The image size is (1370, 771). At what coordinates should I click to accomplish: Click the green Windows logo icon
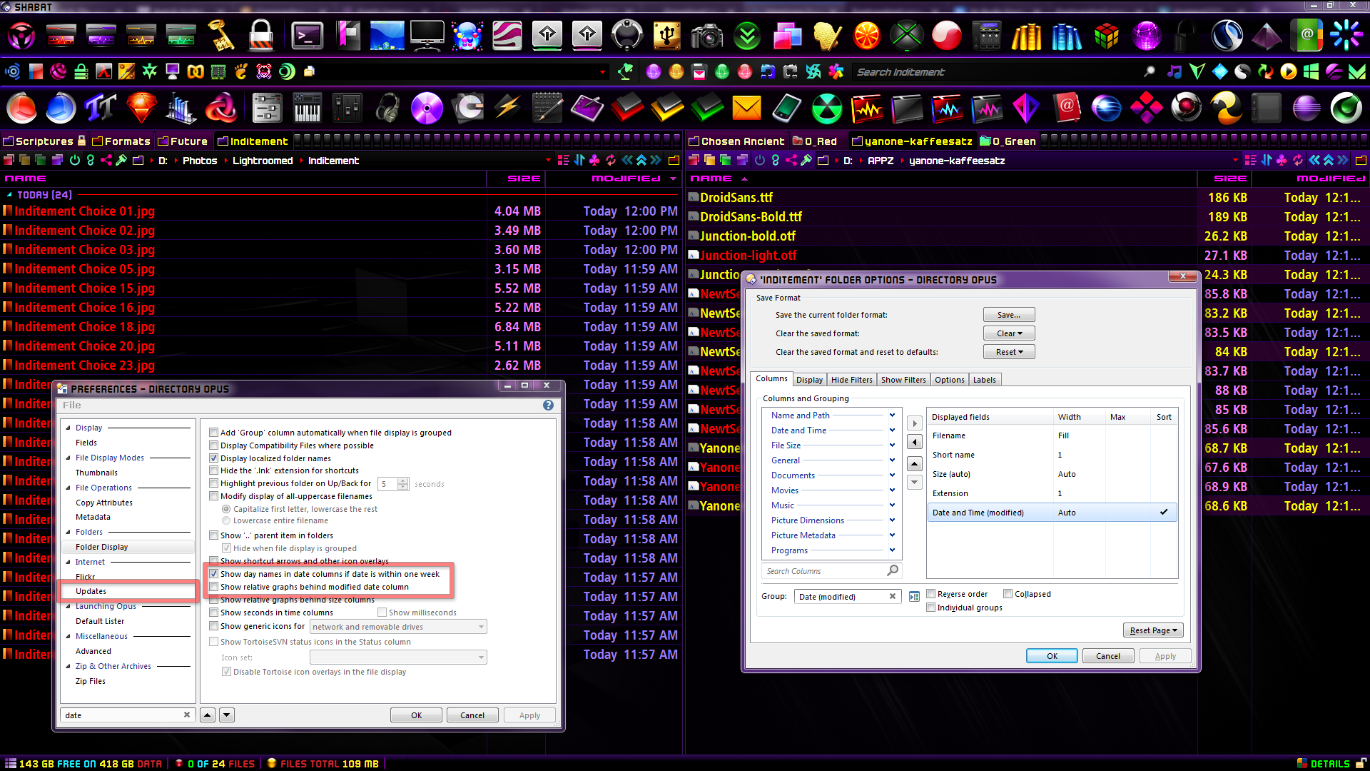click(x=1311, y=71)
